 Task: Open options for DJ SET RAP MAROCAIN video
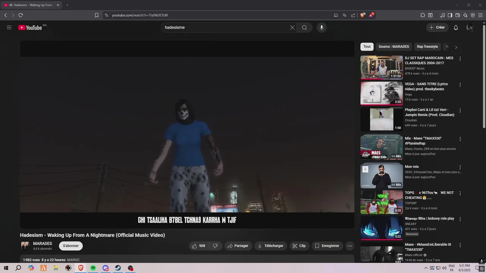(460, 59)
